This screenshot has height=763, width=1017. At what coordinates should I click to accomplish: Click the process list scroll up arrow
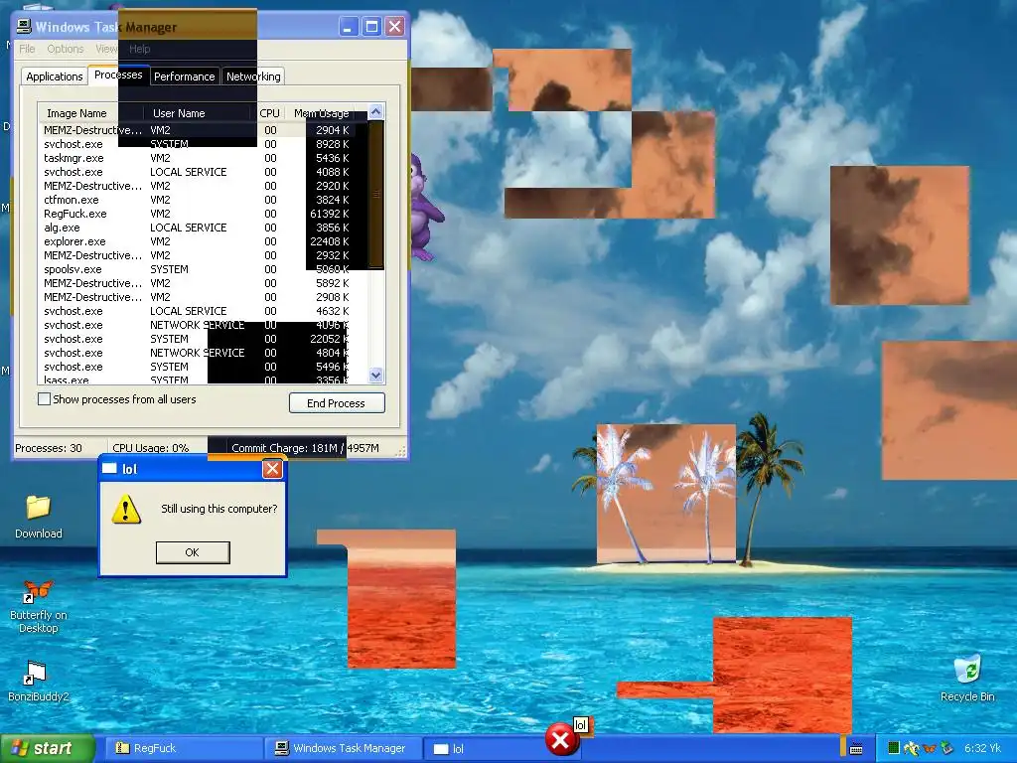tap(375, 112)
